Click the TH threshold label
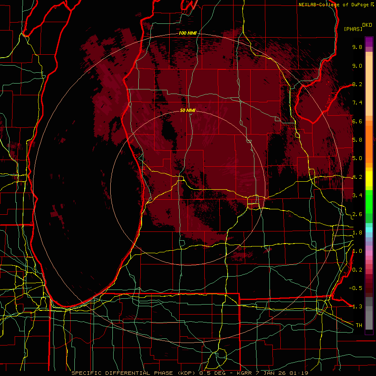 coord(359,325)
